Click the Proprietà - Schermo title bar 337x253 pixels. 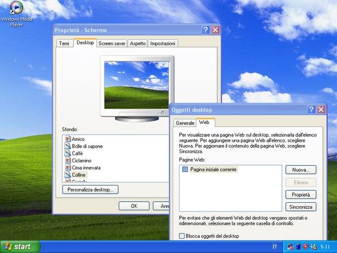click(x=127, y=30)
